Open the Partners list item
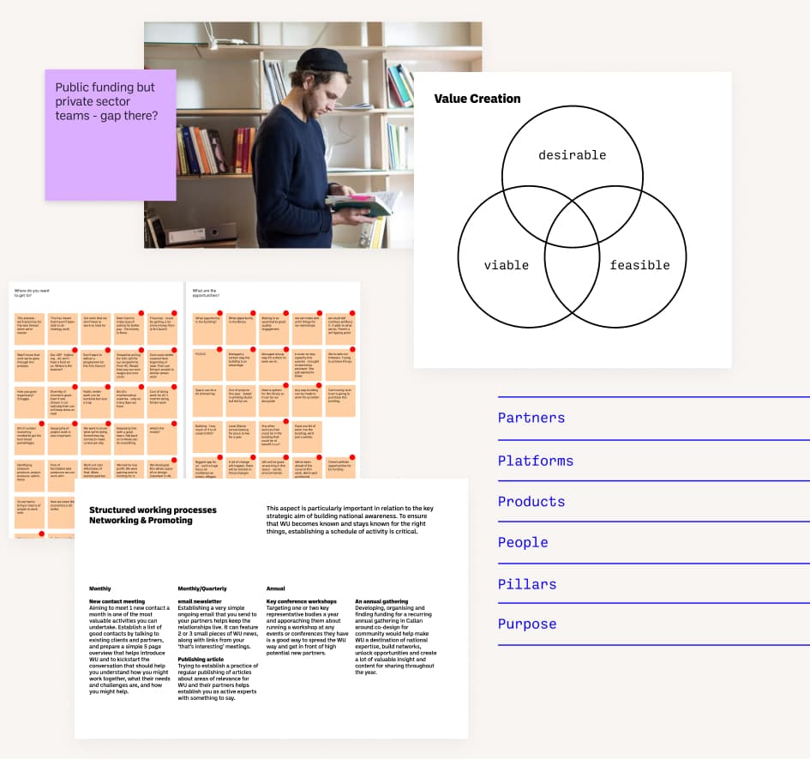This screenshot has height=760, width=810. click(x=653, y=419)
